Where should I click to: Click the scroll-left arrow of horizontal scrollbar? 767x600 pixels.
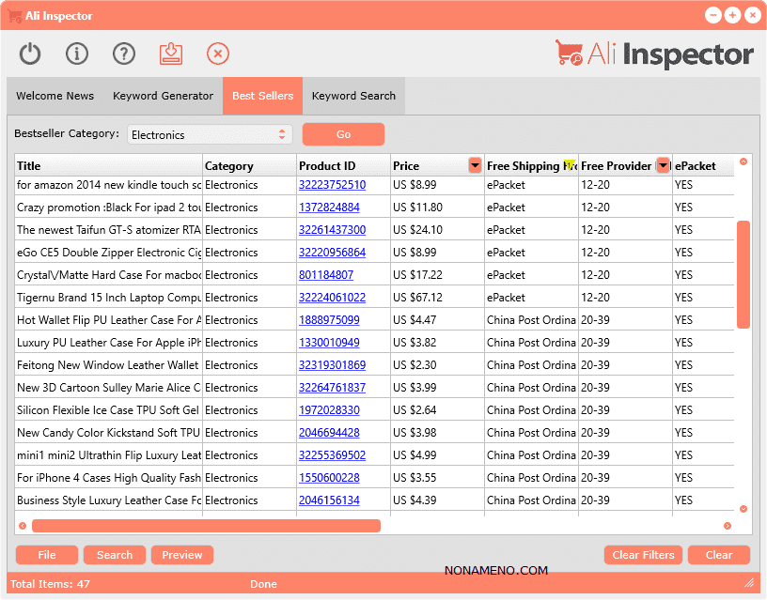click(23, 526)
